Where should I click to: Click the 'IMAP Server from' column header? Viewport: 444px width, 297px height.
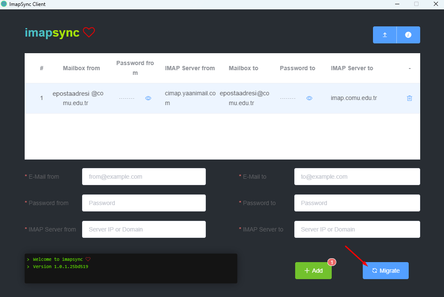(190, 68)
